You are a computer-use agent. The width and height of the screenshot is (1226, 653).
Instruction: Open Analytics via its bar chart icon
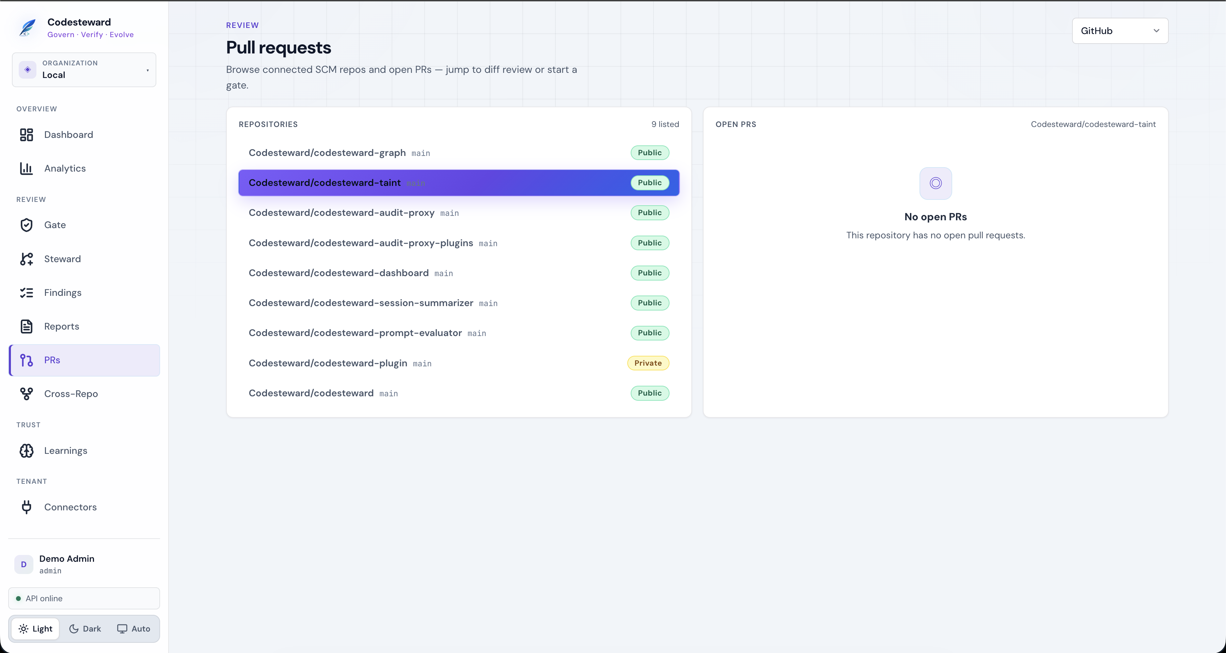(x=27, y=169)
